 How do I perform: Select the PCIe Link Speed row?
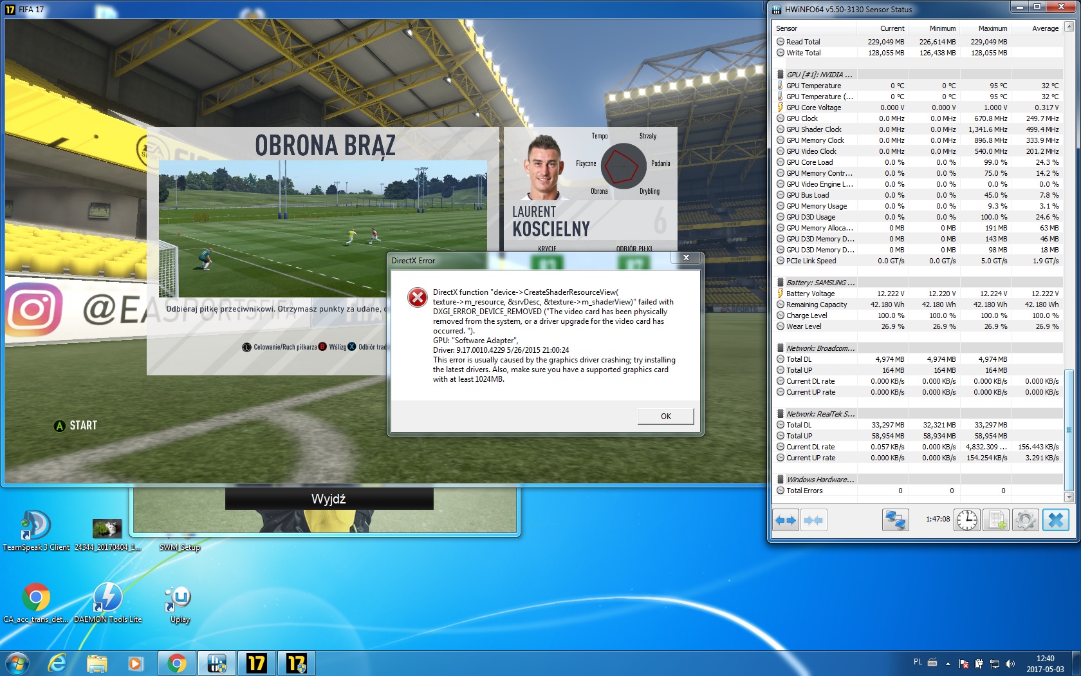click(918, 261)
